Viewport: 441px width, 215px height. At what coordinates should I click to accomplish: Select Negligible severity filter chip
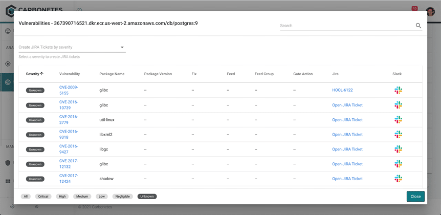122,197
